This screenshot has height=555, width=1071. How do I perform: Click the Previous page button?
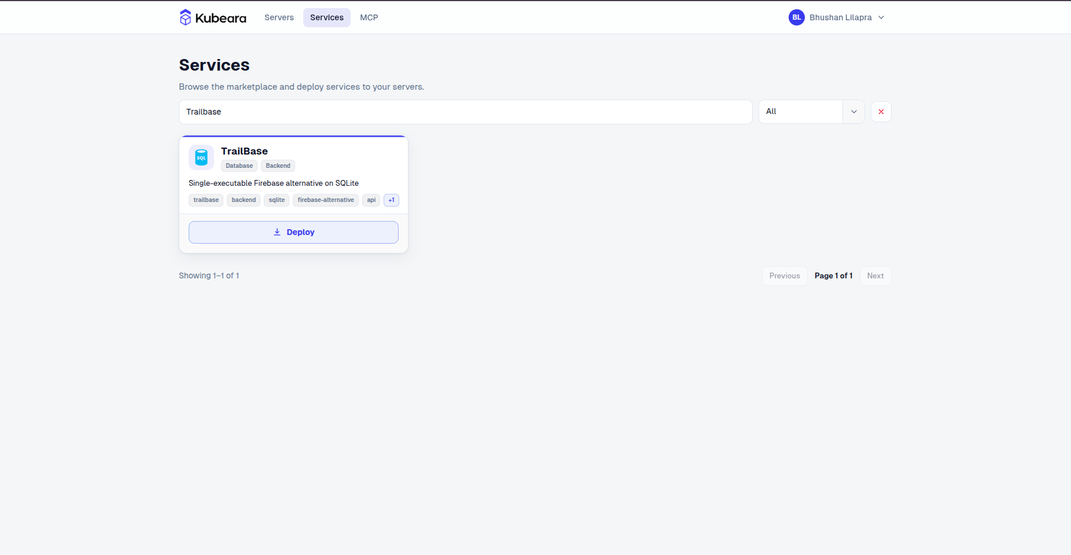(x=785, y=276)
